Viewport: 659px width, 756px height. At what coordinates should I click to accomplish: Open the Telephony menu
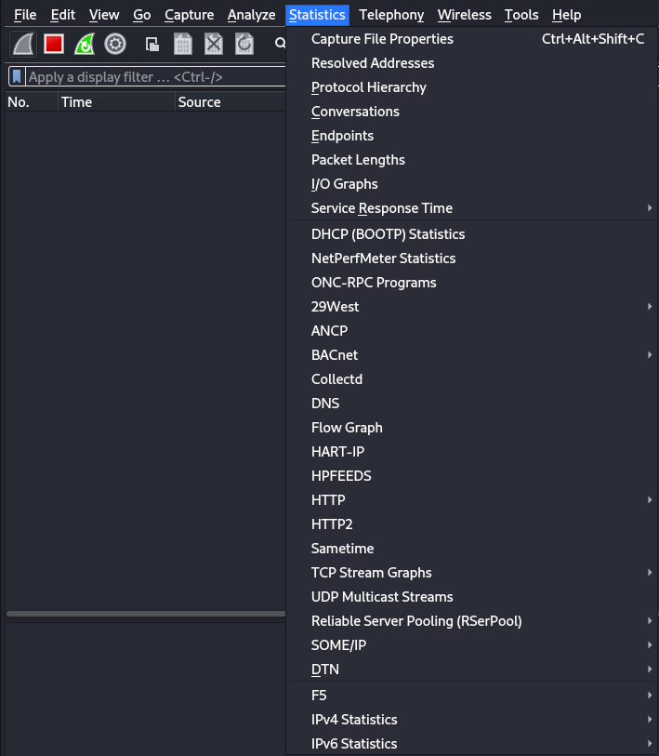(391, 15)
